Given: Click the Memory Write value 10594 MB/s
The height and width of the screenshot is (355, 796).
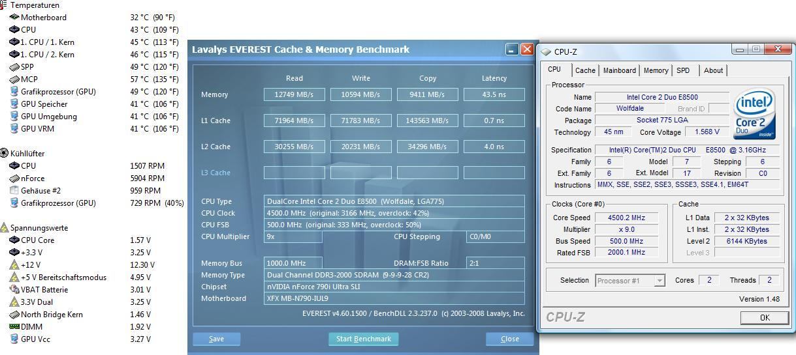Looking at the screenshot, I should coord(360,94).
